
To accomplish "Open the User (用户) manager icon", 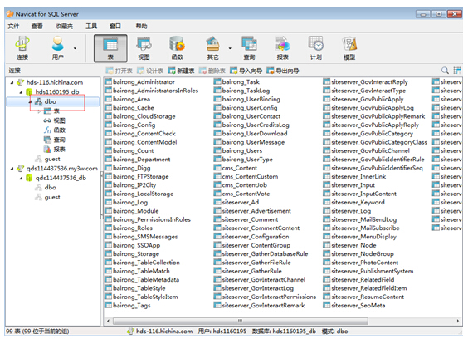I will 57,48.
